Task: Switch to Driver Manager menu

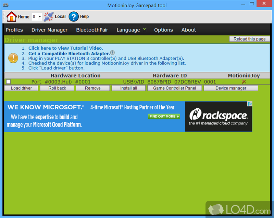Action: (49, 30)
